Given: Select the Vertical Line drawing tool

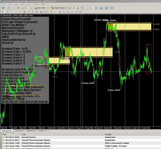Looking at the screenshot, I should [12, 12].
